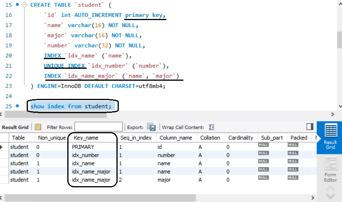The height and width of the screenshot is (202, 342).
Task: Click the statement marker on line 15
Action: point(17,4)
